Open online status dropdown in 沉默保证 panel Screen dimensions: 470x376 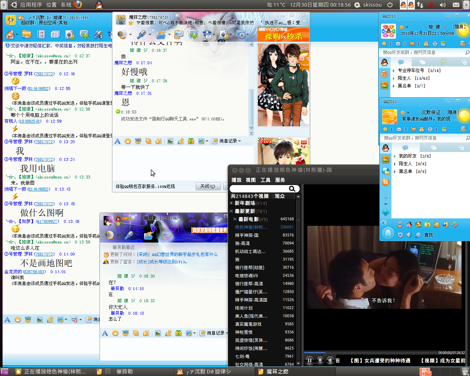[408, 113]
